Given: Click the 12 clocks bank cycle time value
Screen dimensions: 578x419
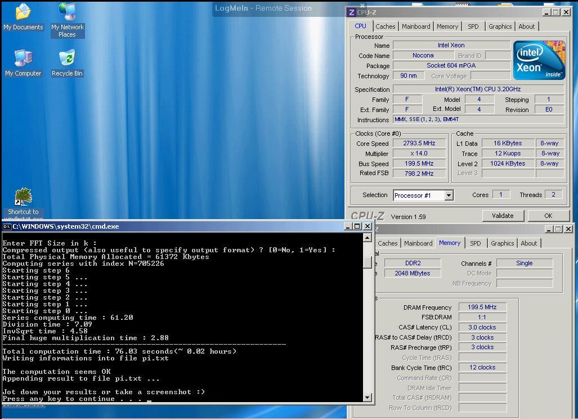Looking at the screenshot, I should coord(482,367).
